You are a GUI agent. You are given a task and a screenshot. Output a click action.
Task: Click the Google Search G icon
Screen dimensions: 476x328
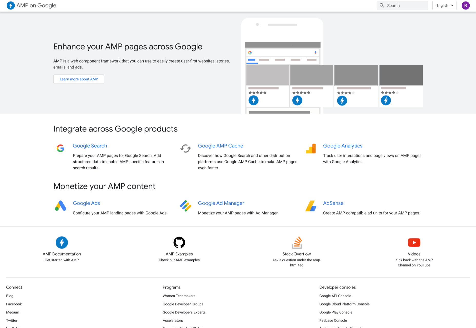[61, 148]
